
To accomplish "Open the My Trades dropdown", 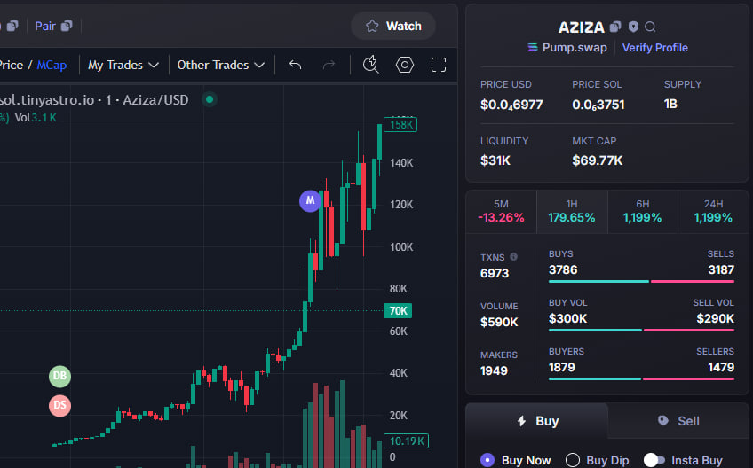I will pos(123,65).
